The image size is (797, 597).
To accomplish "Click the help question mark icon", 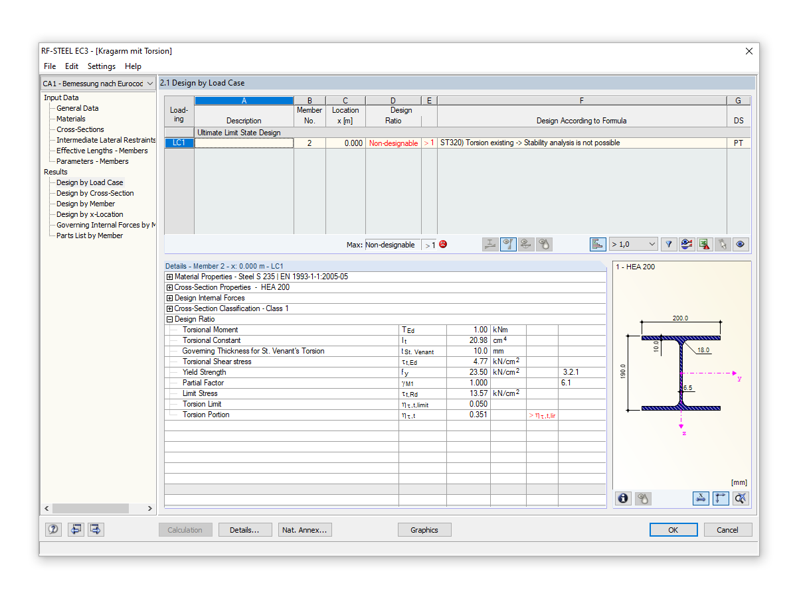I will pos(54,529).
